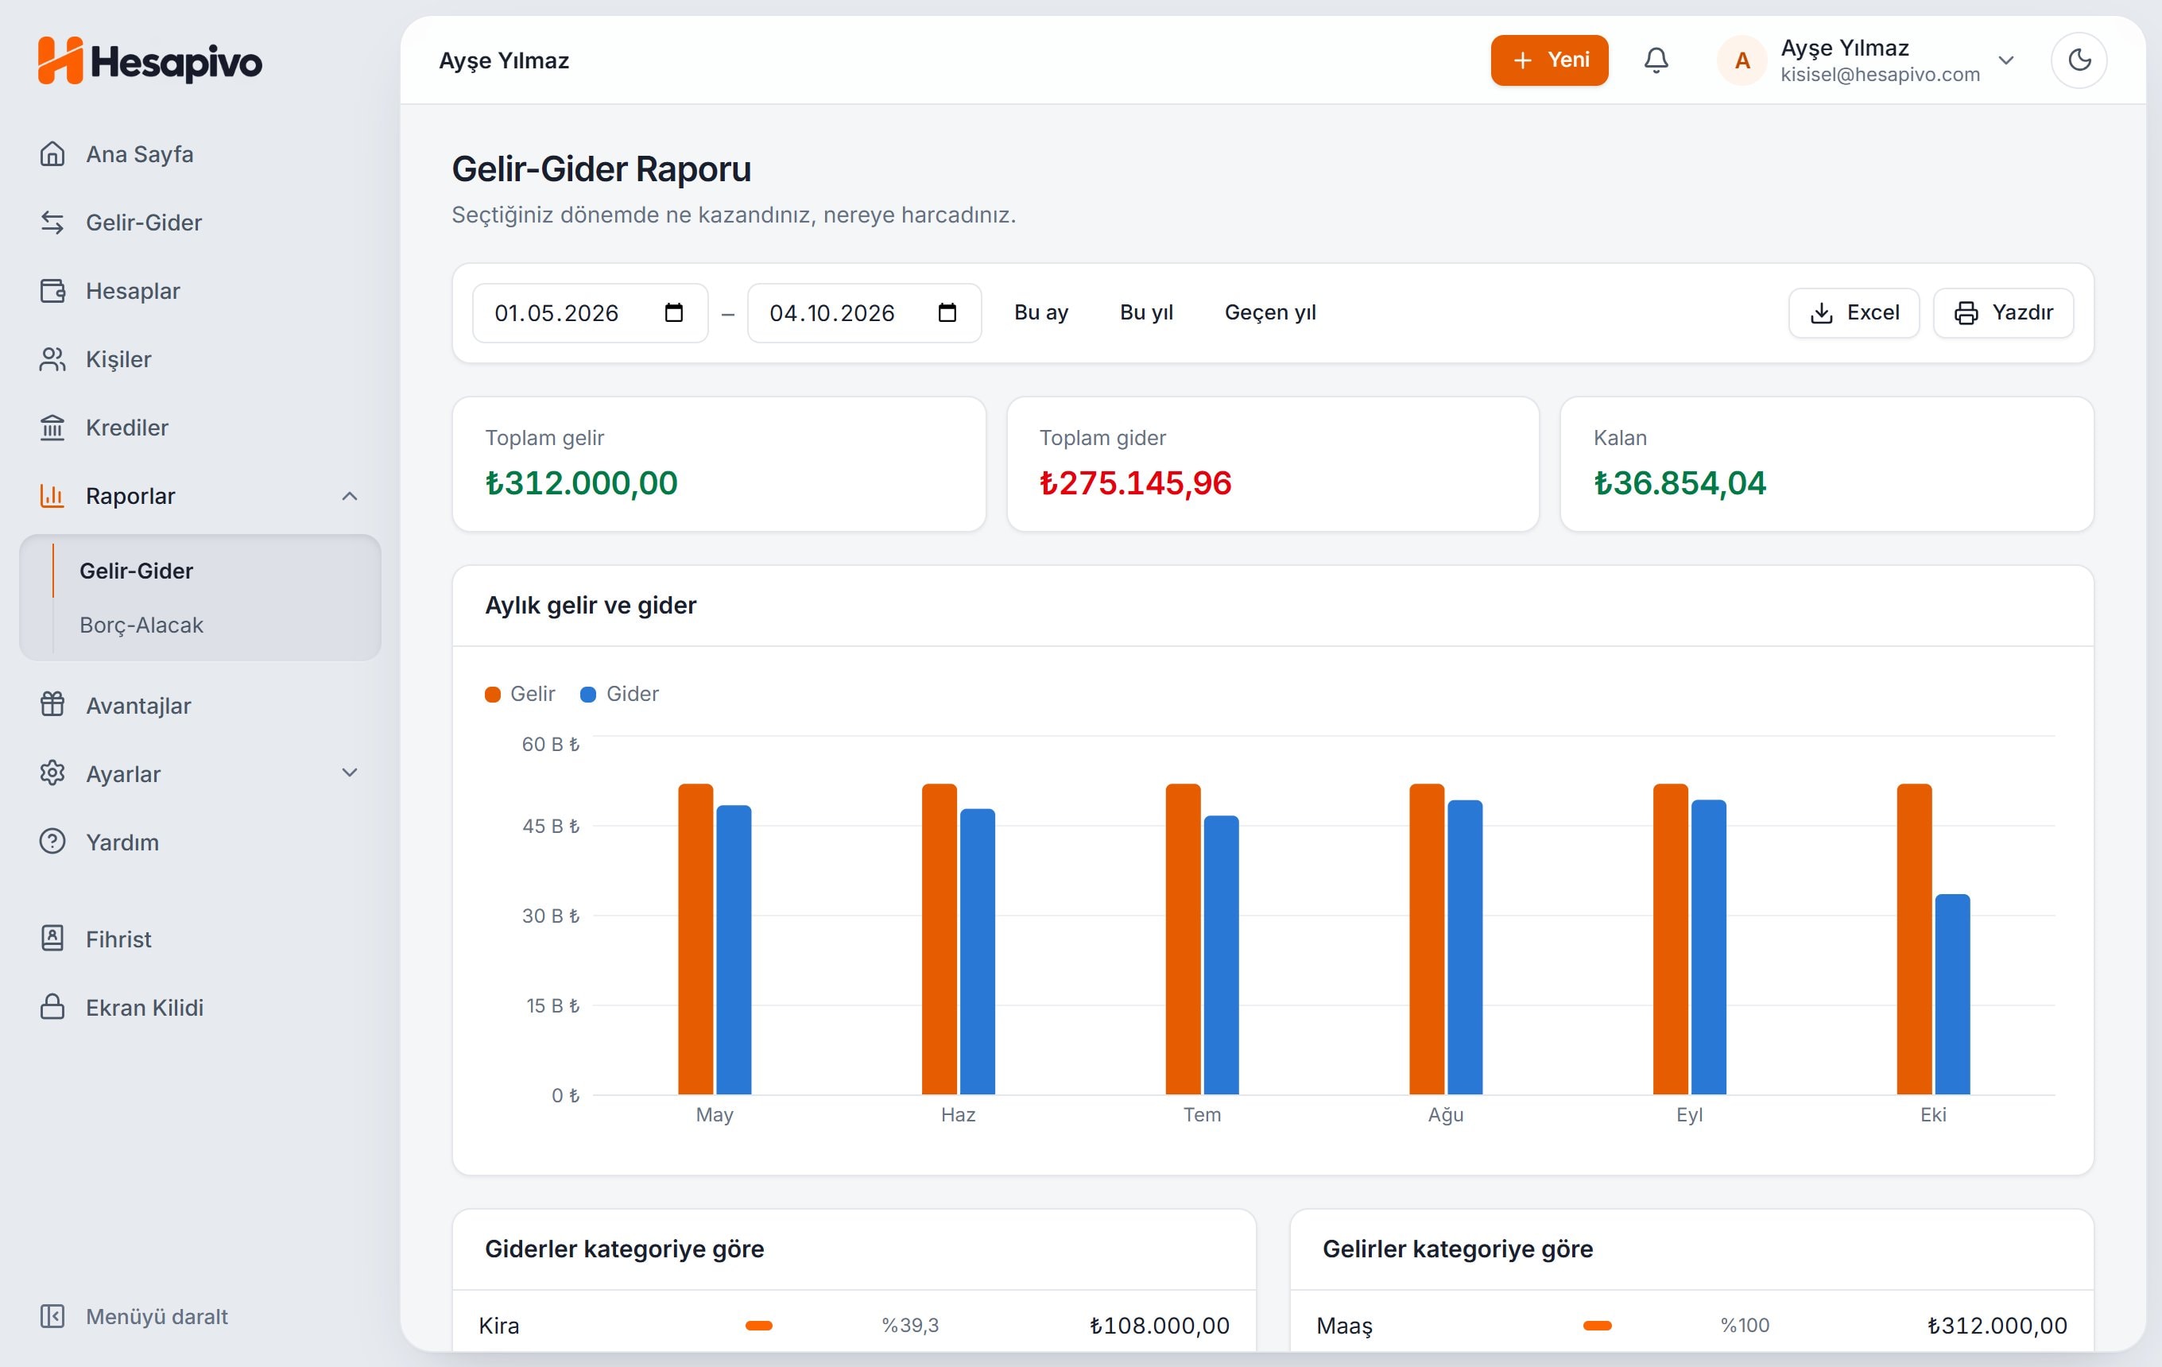The width and height of the screenshot is (2162, 1367).
Task: Click the blue Gider bar for Eki
Action: click(x=1952, y=994)
